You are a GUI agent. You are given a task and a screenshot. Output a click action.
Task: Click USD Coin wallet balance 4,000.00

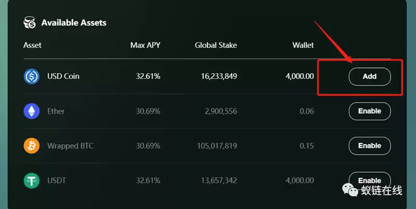pos(300,76)
